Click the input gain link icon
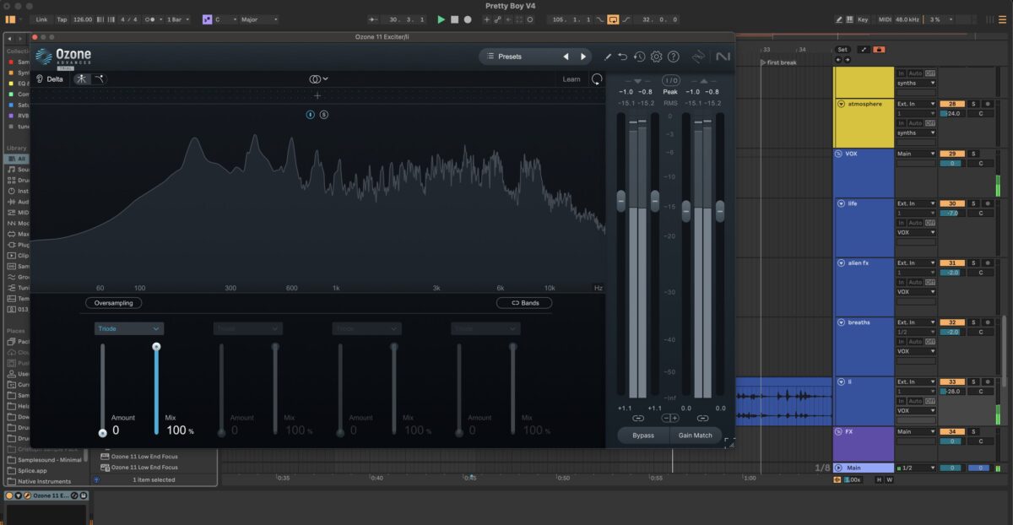Viewport: 1013px width, 525px height. pos(638,418)
